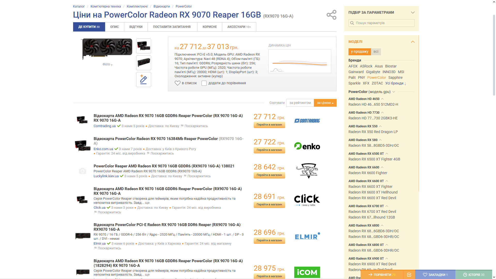Open the 'ПОРІВНЯТИ' button in the bottom bar

(x=382, y=275)
